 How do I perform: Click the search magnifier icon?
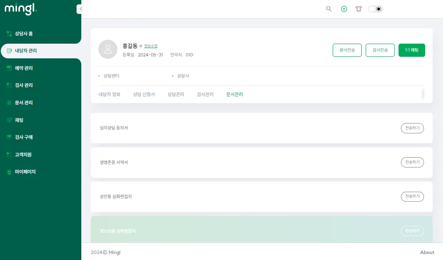click(329, 9)
